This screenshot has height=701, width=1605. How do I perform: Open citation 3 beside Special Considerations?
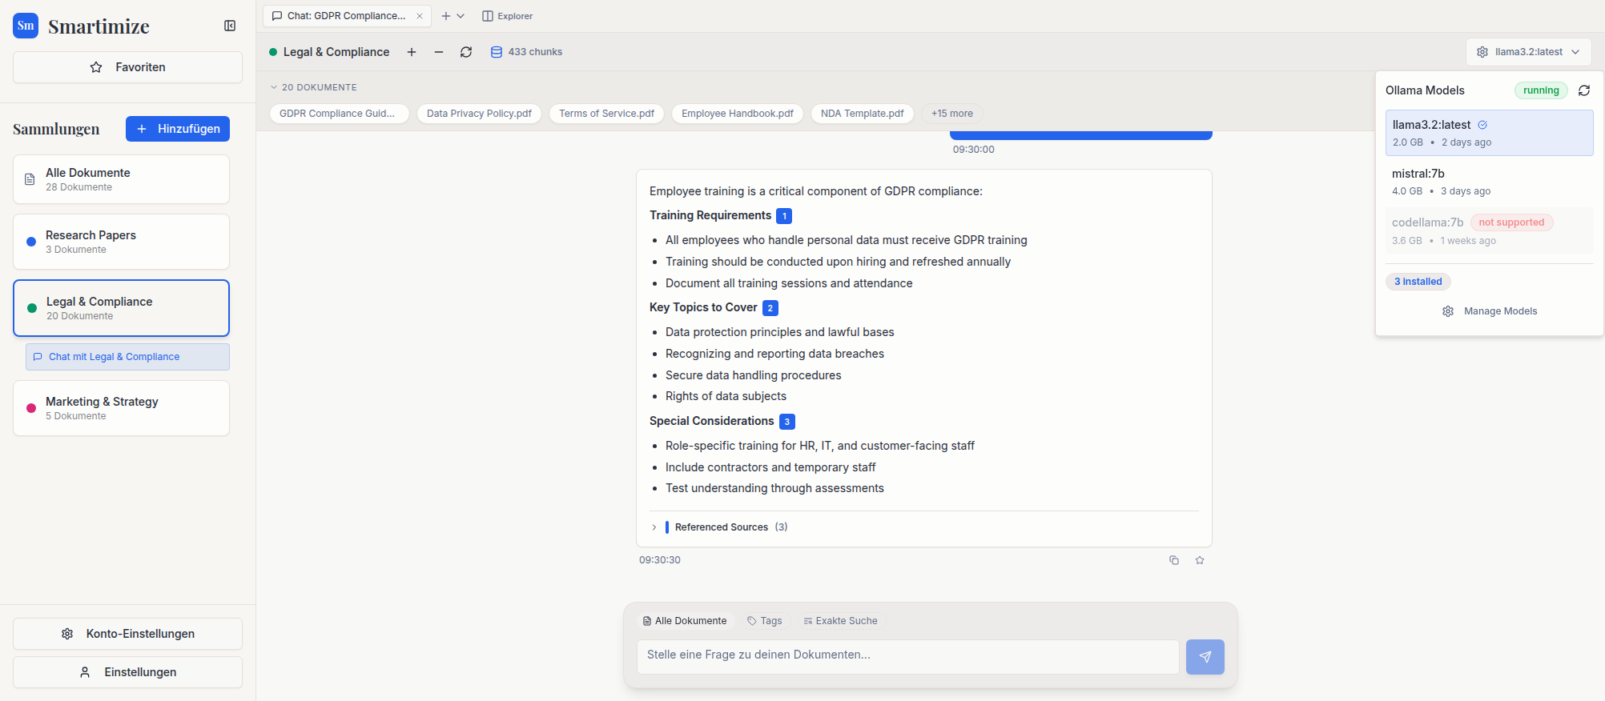787,422
